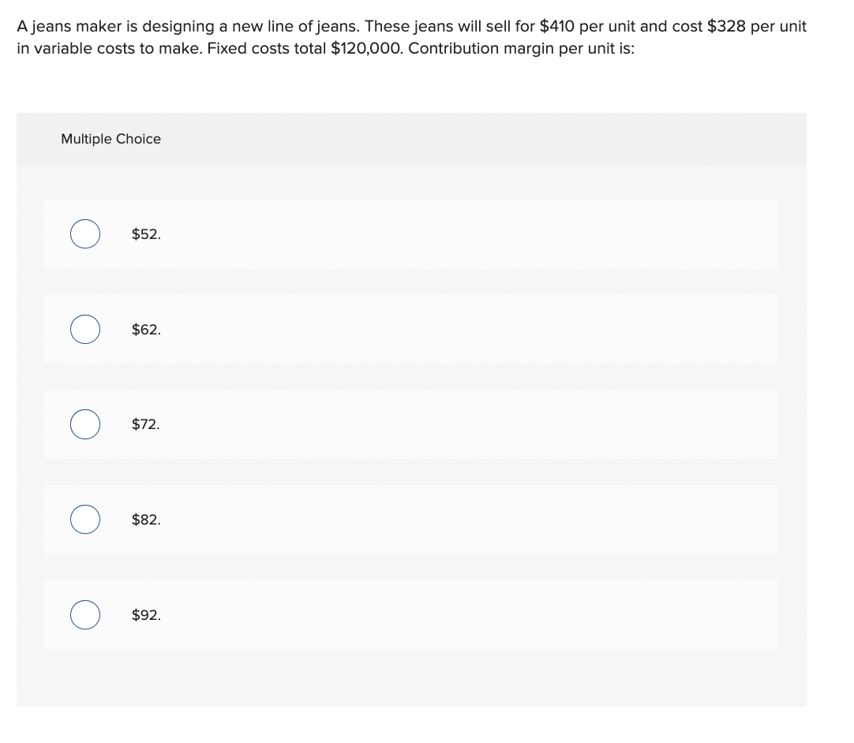The width and height of the screenshot is (854, 743).
Task: Click the $62 answer text
Action: (145, 330)
